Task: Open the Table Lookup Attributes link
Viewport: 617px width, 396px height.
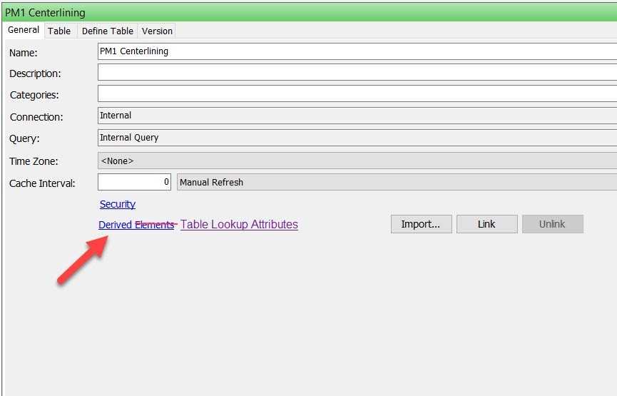Action: coord(239,225)
